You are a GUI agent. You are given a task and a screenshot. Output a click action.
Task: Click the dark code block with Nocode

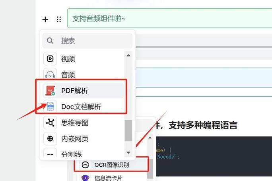tap(214, 156)
